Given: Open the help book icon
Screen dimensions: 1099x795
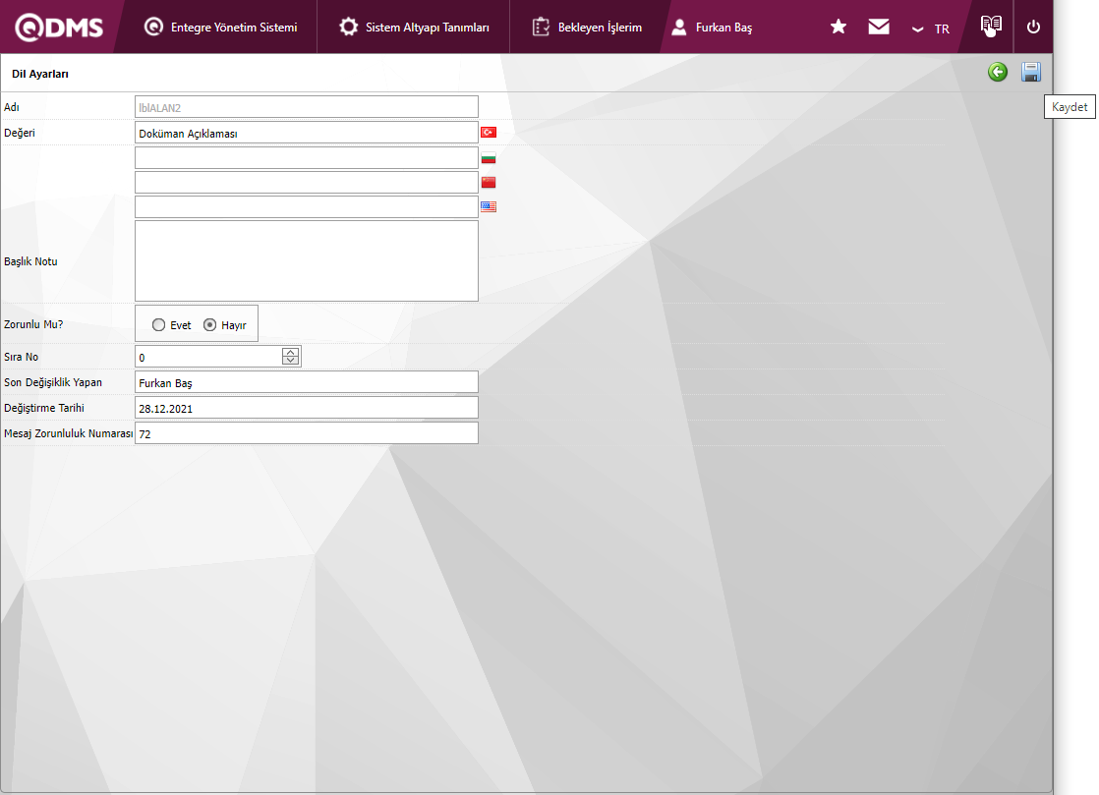Looking at the screenshot, I should pos(991,26).
